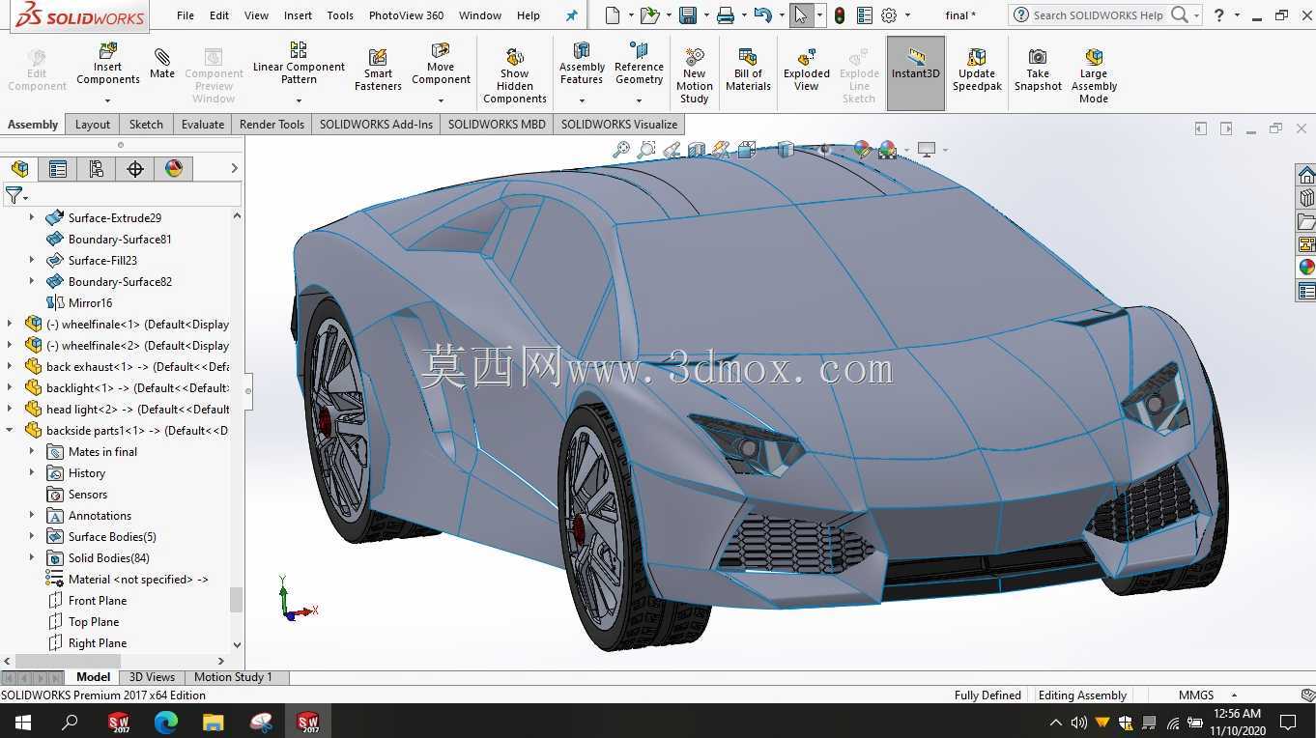1316x738 pixels.
Task: Open the DisplayManager color ball tab
Action: 174,169
